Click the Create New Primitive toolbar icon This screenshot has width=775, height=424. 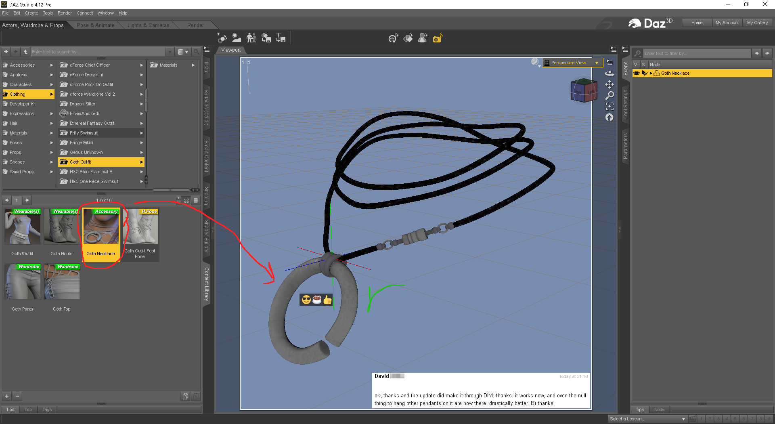pyautogui.click(x=222, y=38)
